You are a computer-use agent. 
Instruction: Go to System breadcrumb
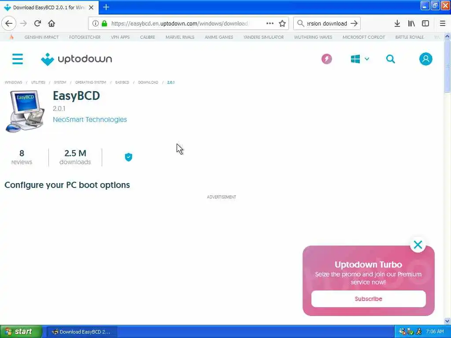pos(60,82)
